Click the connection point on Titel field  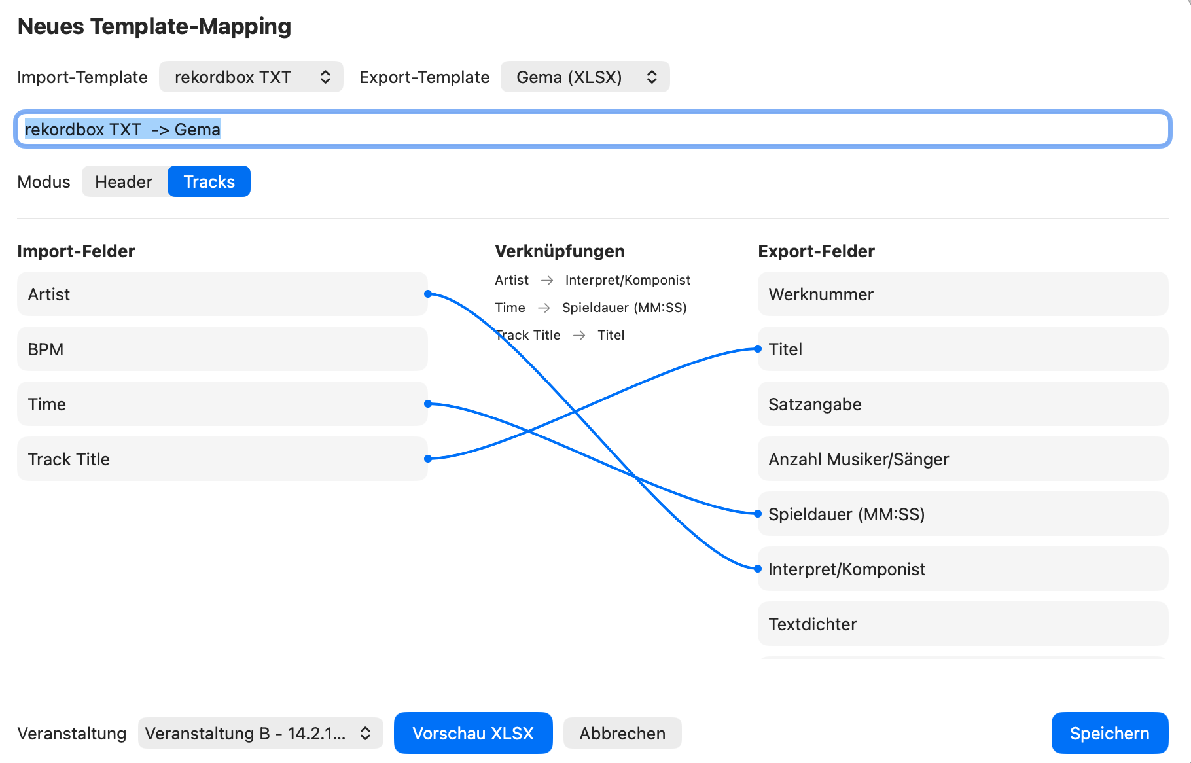pos(758,349)
